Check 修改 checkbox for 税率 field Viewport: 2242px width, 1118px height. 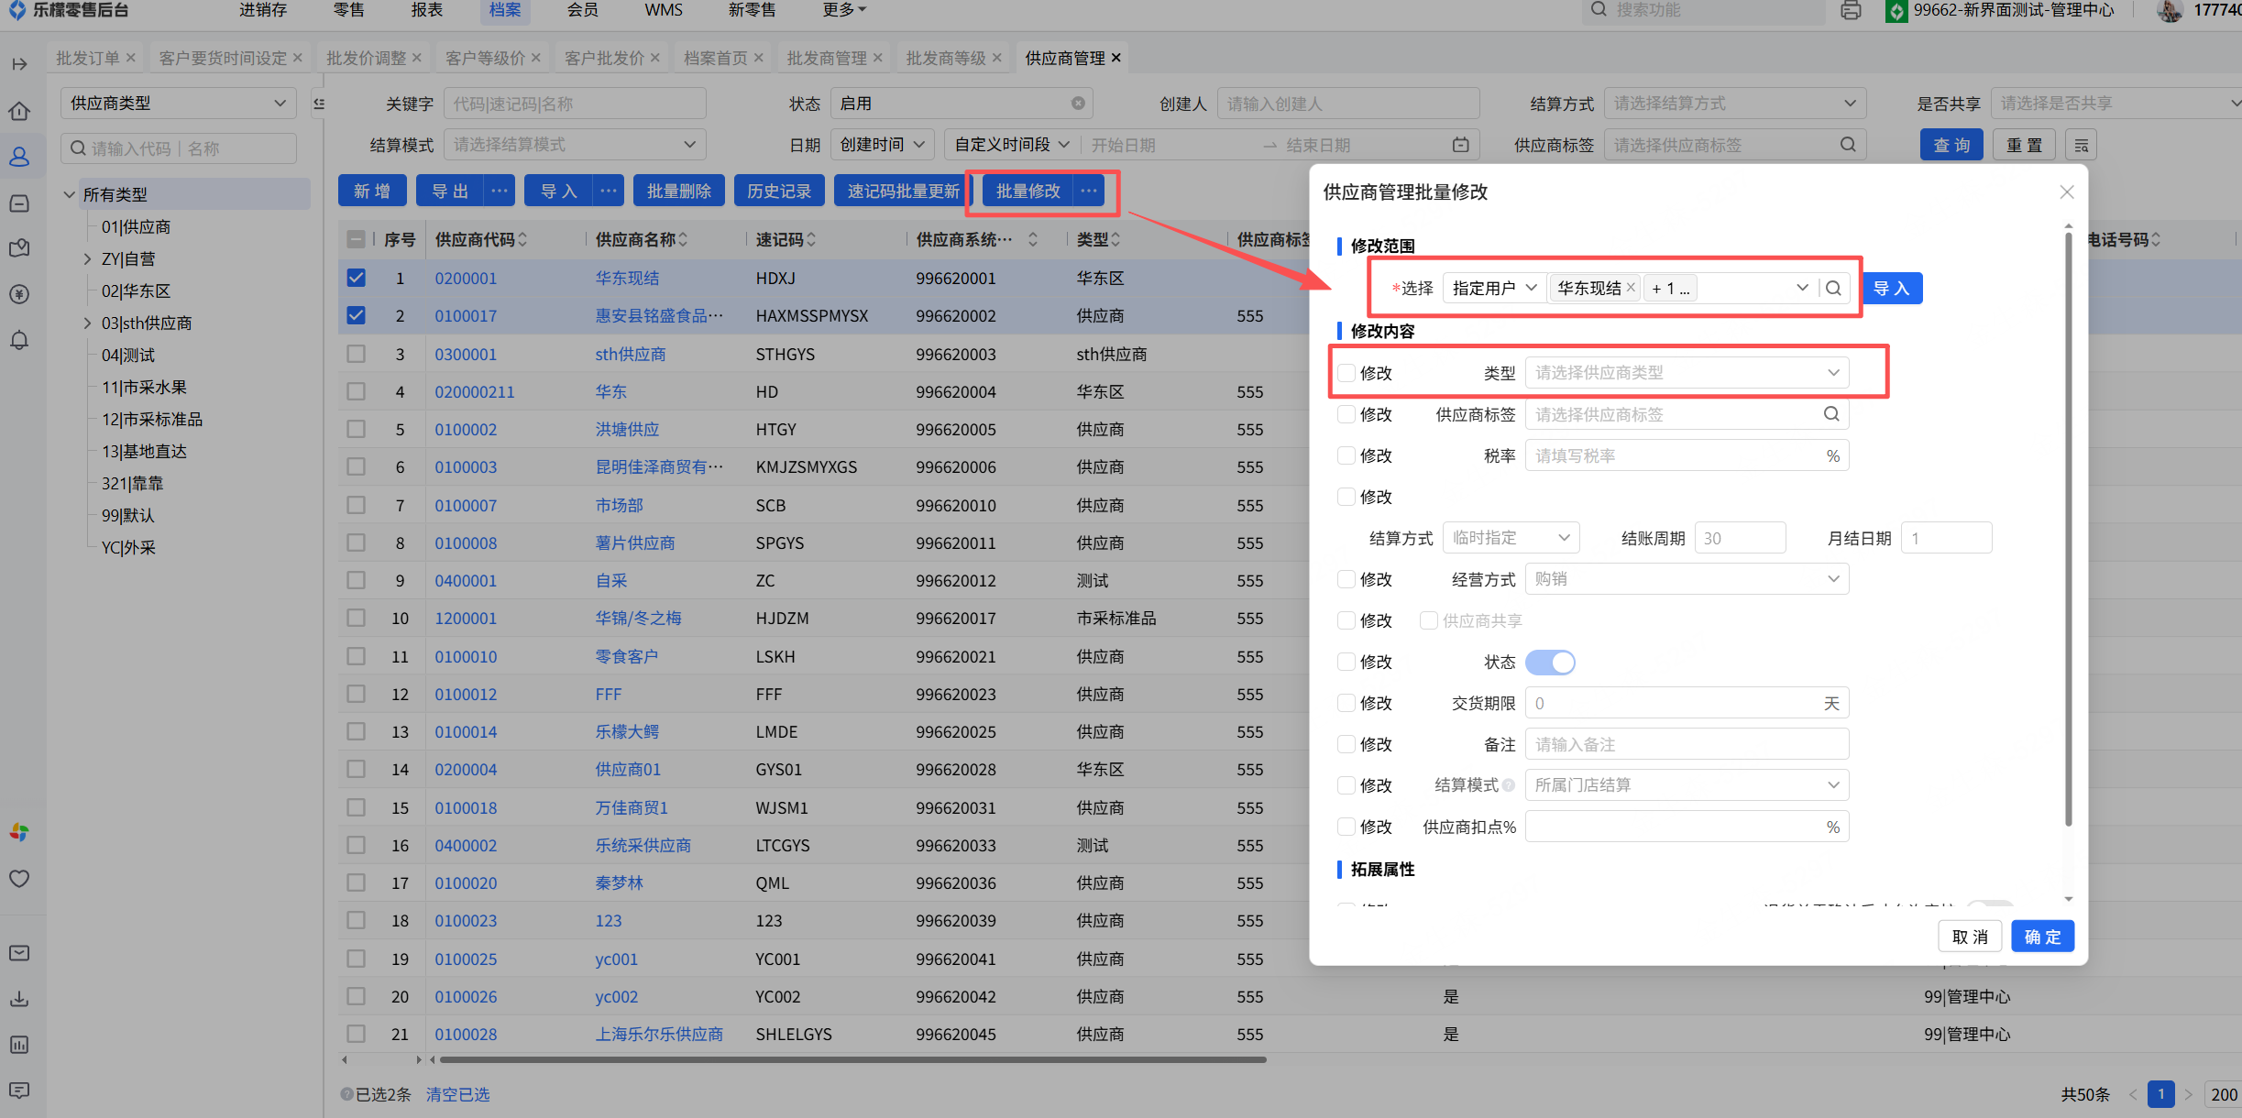[1346, 455]
